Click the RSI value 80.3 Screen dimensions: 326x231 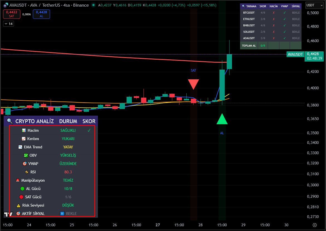coord(68,172)
